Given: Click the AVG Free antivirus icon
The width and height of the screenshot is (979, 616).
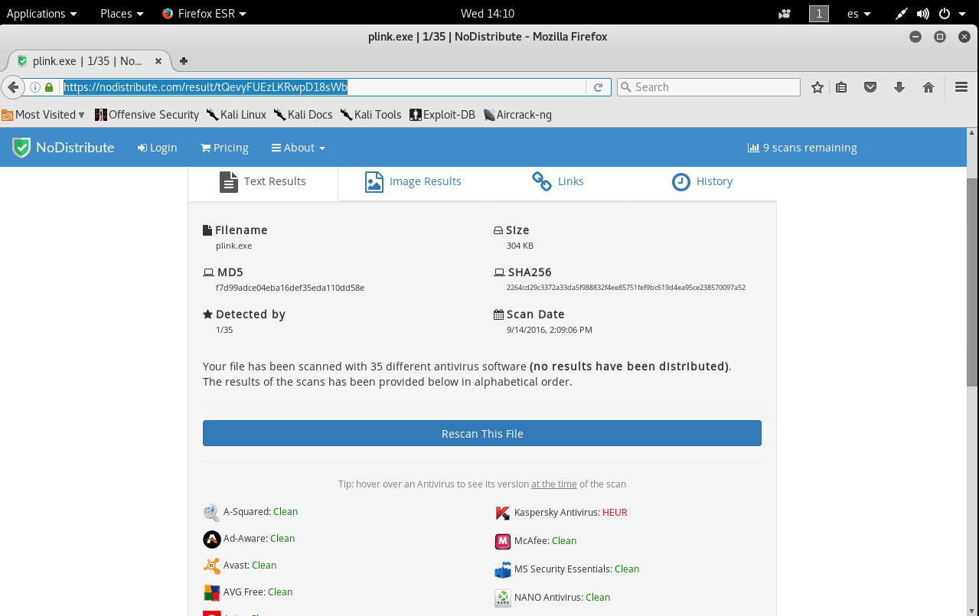Looking at the screenshot, I should 212,592.
